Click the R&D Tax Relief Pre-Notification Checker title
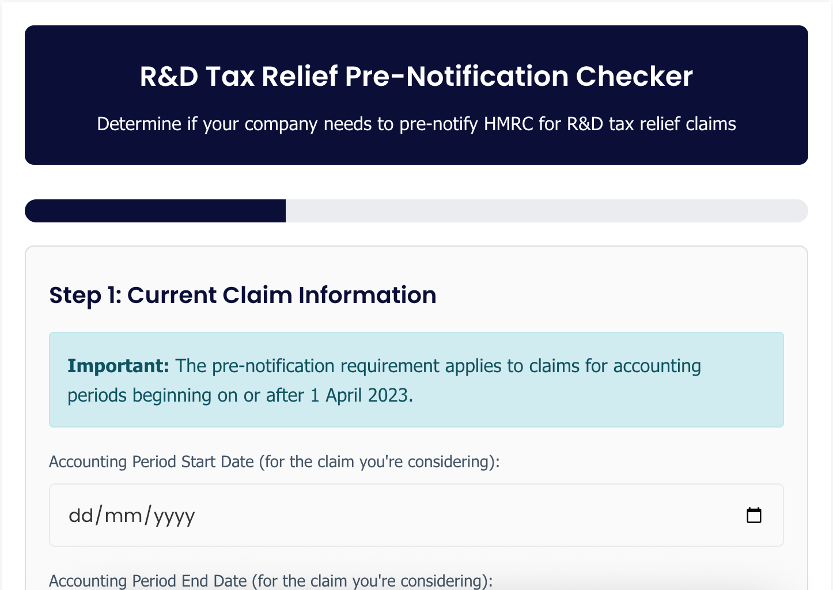 (416, 76)
